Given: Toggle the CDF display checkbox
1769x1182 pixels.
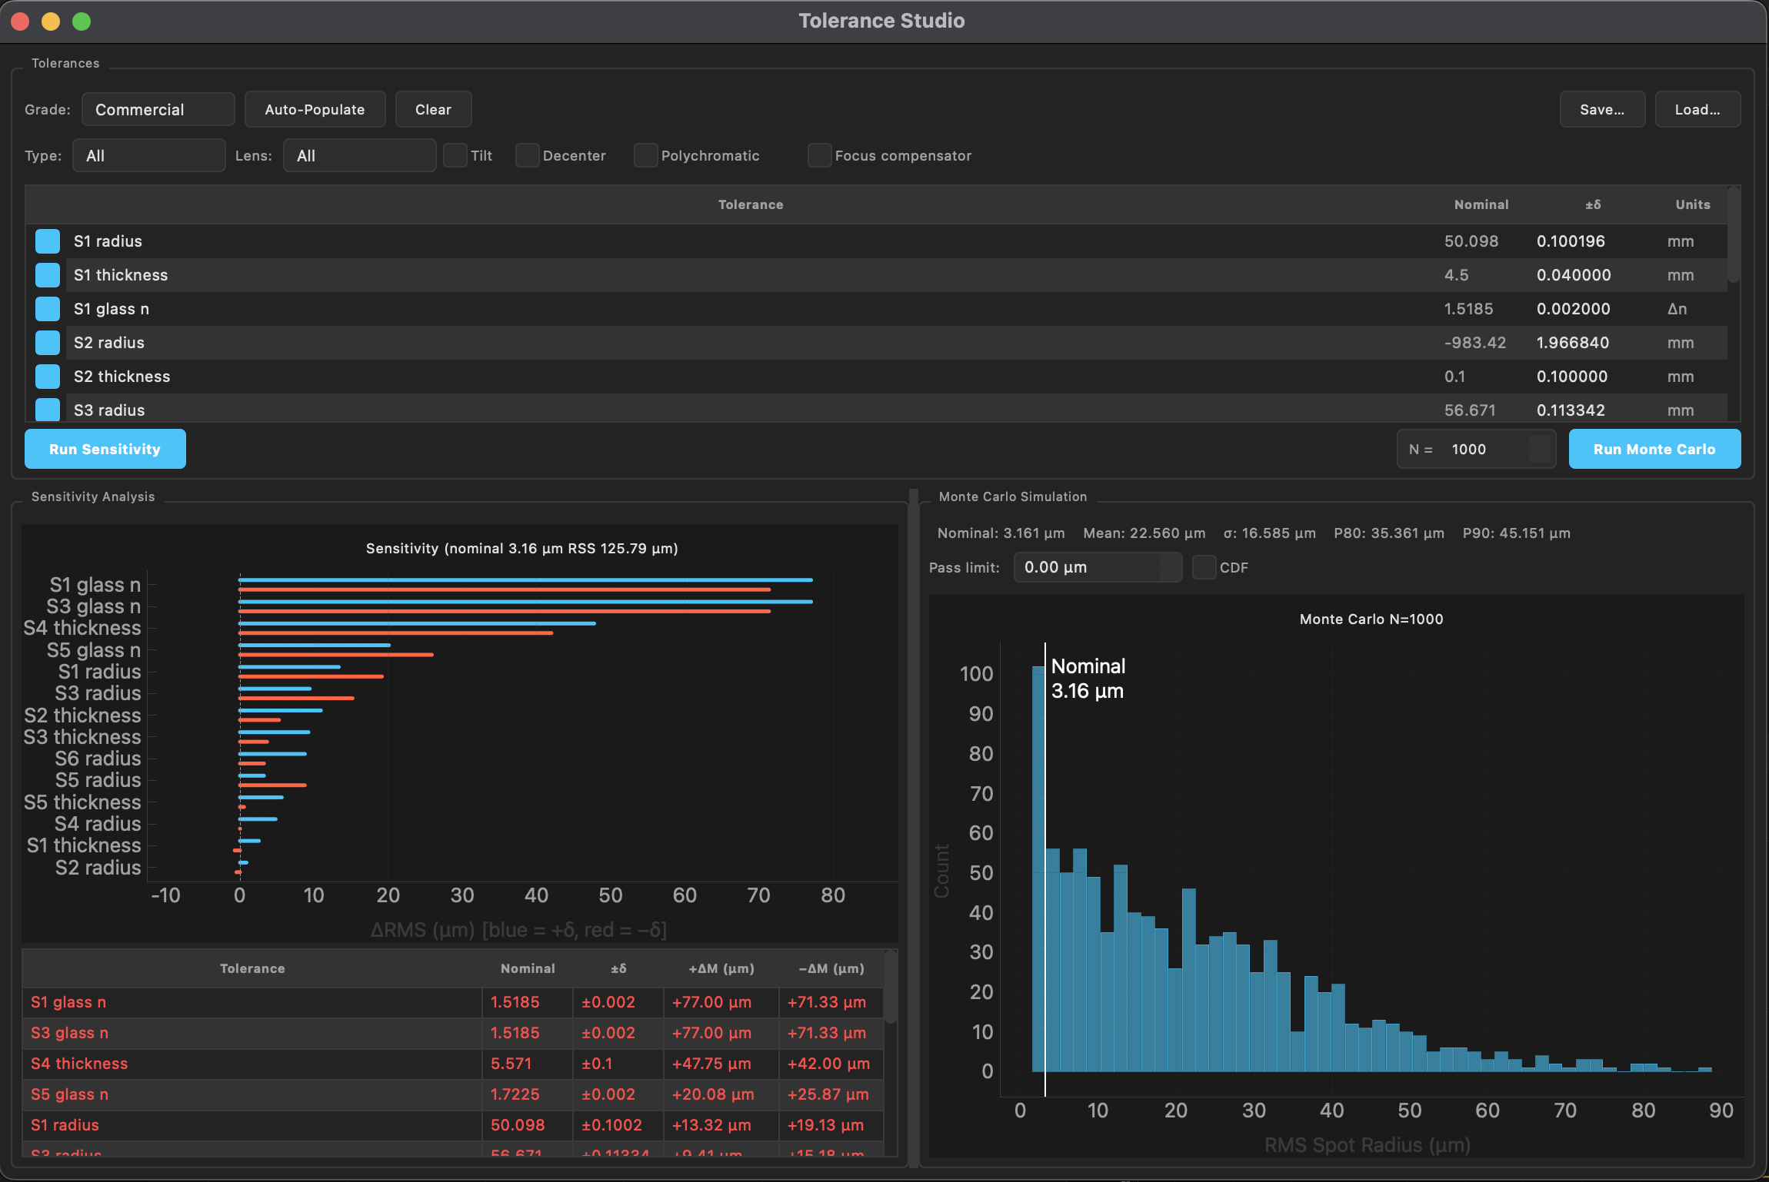Looking at the screenshot, I should pyautogui.click(x=1204, y=567).
